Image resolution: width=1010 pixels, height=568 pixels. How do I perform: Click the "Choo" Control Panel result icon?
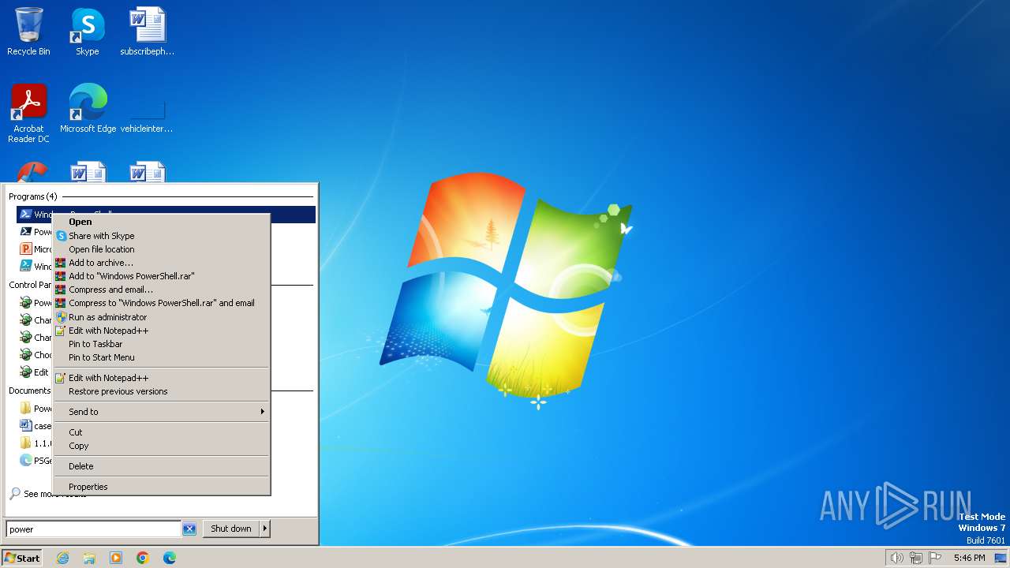click(x=25, y=355)
